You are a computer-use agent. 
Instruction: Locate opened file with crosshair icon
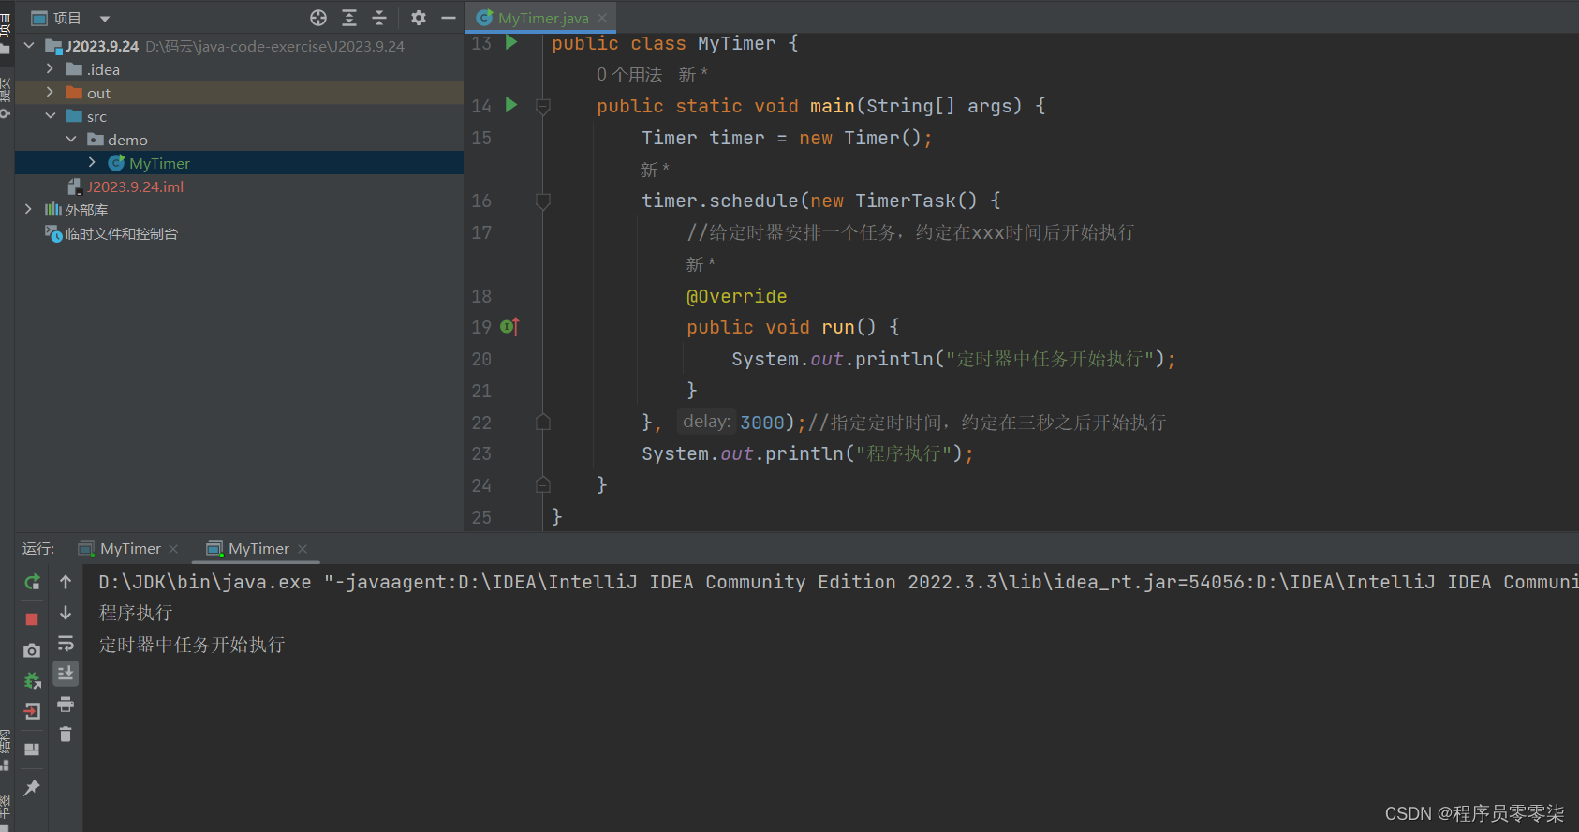(318, 18)
